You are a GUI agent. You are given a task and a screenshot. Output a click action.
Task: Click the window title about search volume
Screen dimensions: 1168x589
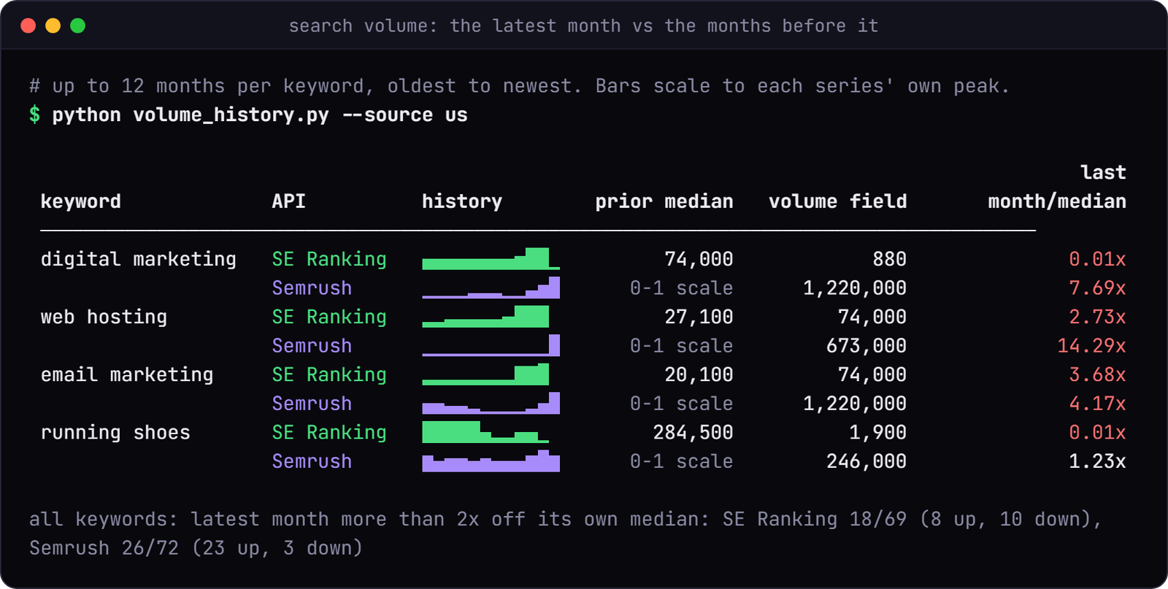583,26
